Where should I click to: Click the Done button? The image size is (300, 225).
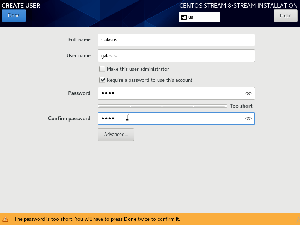tap(14, 16)
